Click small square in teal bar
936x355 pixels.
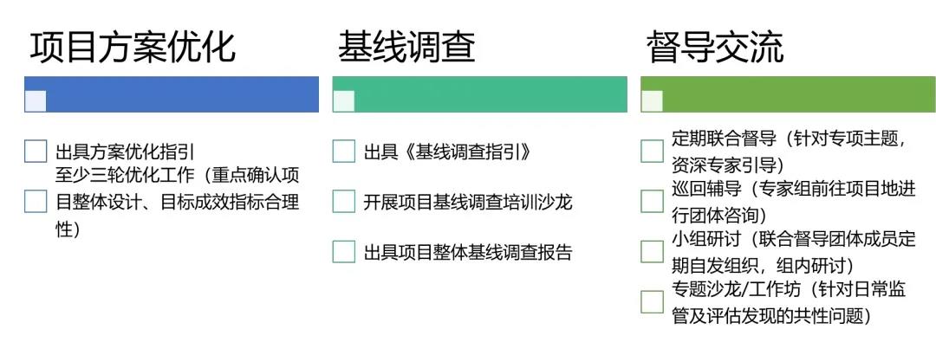[x=343, y=100]
